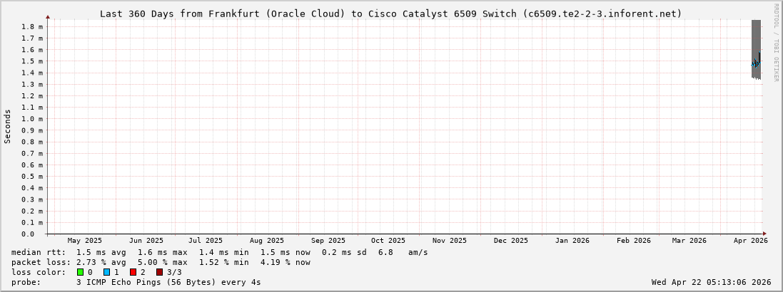The image size is (783, 292).
Task: Click the latency data spike in April 2026
Action: (756, 63)
